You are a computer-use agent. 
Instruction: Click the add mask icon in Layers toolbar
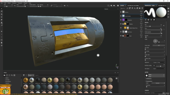pos(130,8)
